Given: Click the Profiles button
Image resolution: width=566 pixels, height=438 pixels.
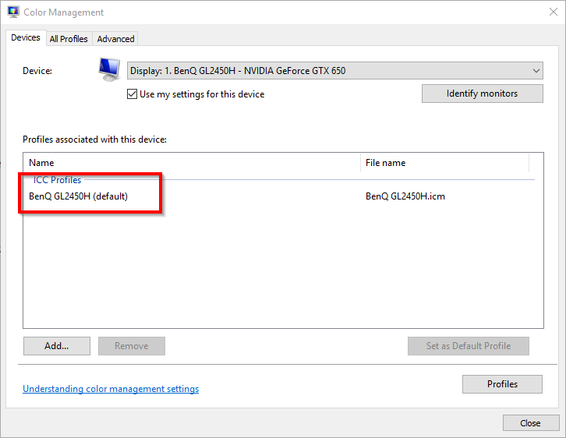Looking at the screenshot, I should click(x=502, y=384).
